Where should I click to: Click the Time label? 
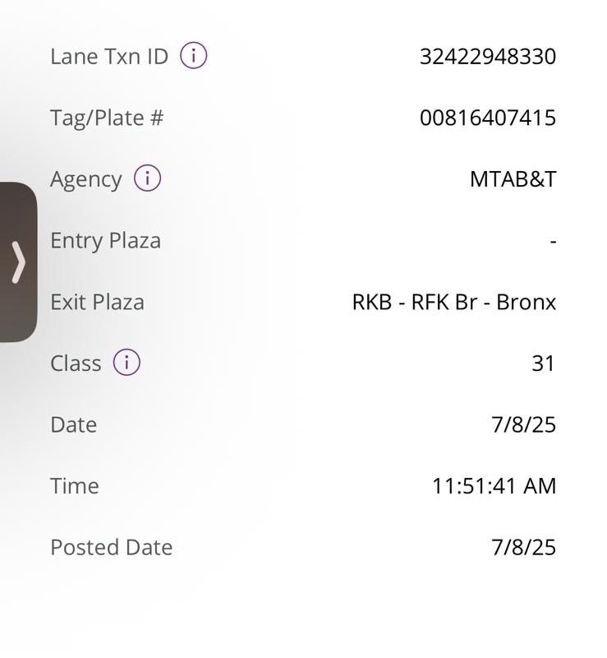[74, 486]
